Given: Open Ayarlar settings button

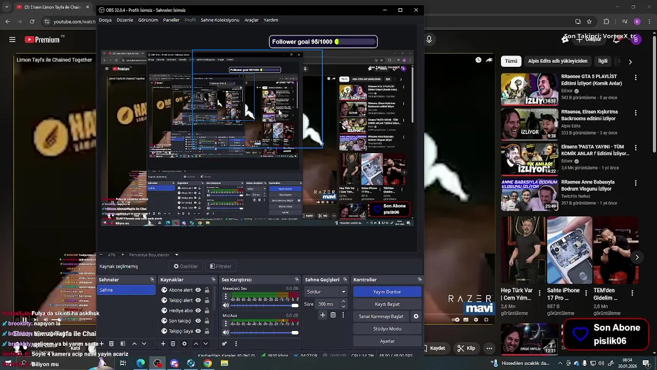Looking at the screenshot, I should click(x=387, y=341).
